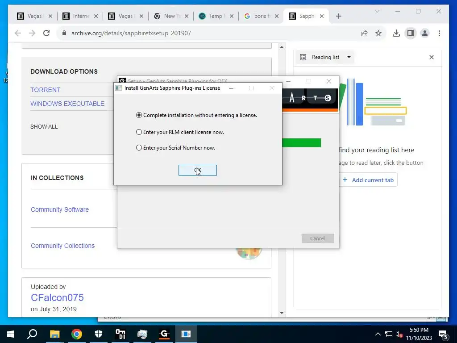
Task: Close the New Tab browser tab
Action: [187, 16]
